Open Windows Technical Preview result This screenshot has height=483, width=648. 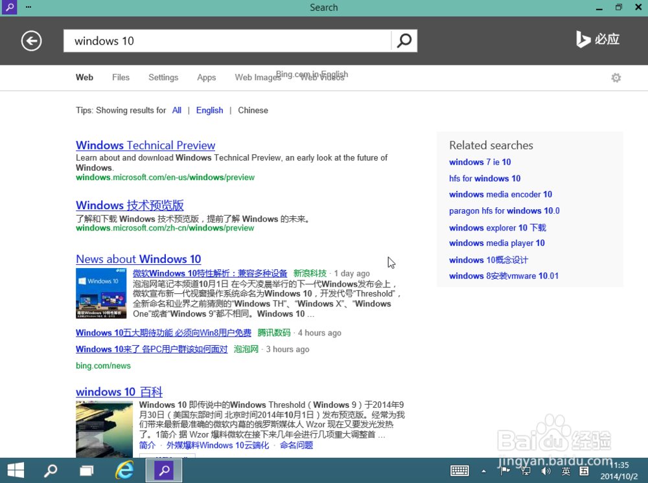click(145, 145)
